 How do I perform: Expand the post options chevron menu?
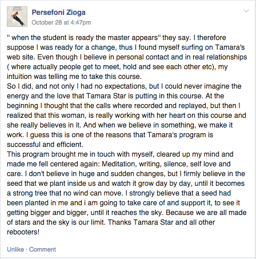point(246,11)
